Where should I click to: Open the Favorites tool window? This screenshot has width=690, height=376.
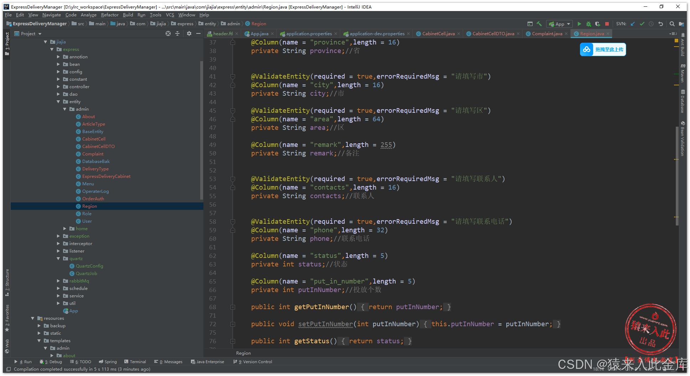click(7, 318)
